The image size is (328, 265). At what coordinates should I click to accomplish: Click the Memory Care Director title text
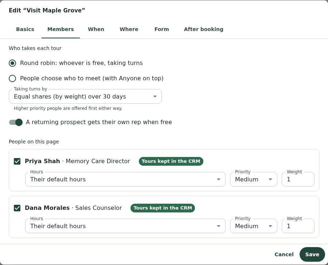pyautogui.click(x=98, y=161)
